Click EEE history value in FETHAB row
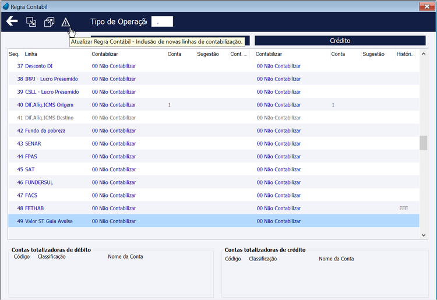The height and width of the screenshot is (300, 437). (x=404, y=209)
